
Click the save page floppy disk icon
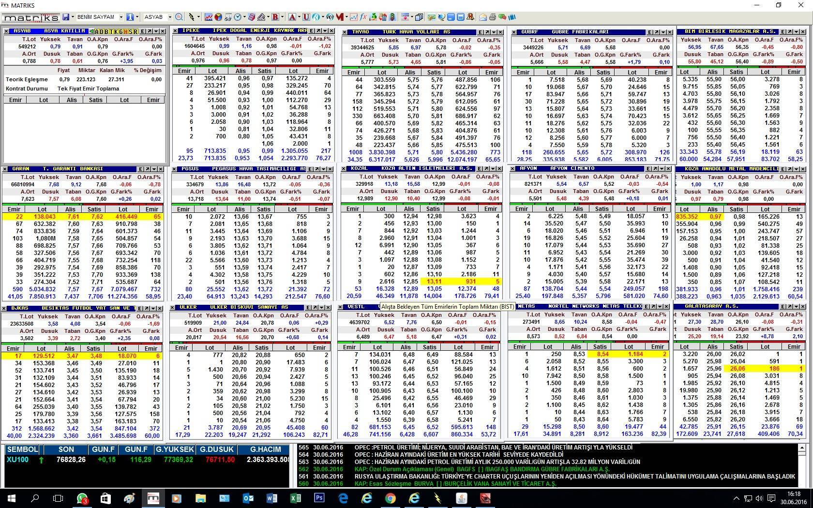tap(66, 17)
